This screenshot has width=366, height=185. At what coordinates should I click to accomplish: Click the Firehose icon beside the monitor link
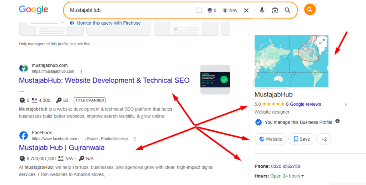point(72,23)
